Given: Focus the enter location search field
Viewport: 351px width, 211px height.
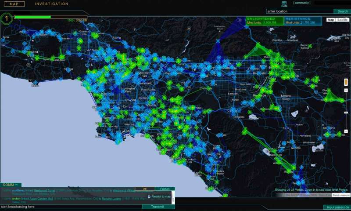Looking at the screenshot, I should 299,11.
